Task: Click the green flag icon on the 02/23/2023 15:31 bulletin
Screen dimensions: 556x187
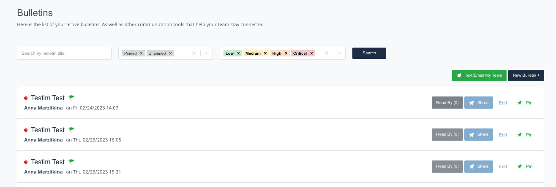Action: point(72,162)
